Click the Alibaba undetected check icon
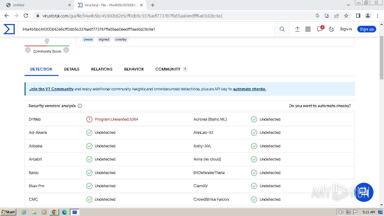384x216 pixels. point(89,146)
